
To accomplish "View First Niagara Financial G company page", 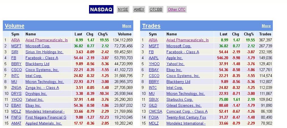I will click(x=46, y=117).
